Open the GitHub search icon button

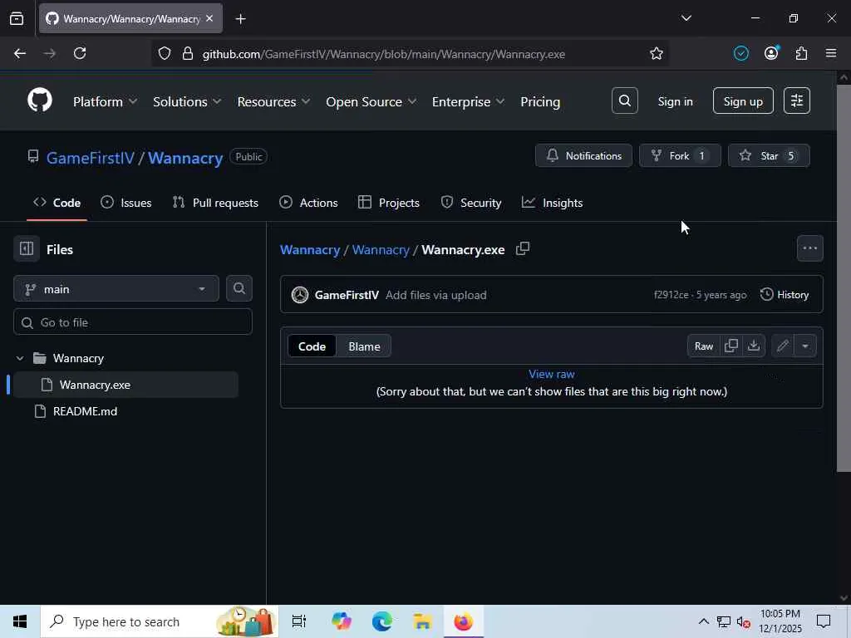tap(625, 101)
